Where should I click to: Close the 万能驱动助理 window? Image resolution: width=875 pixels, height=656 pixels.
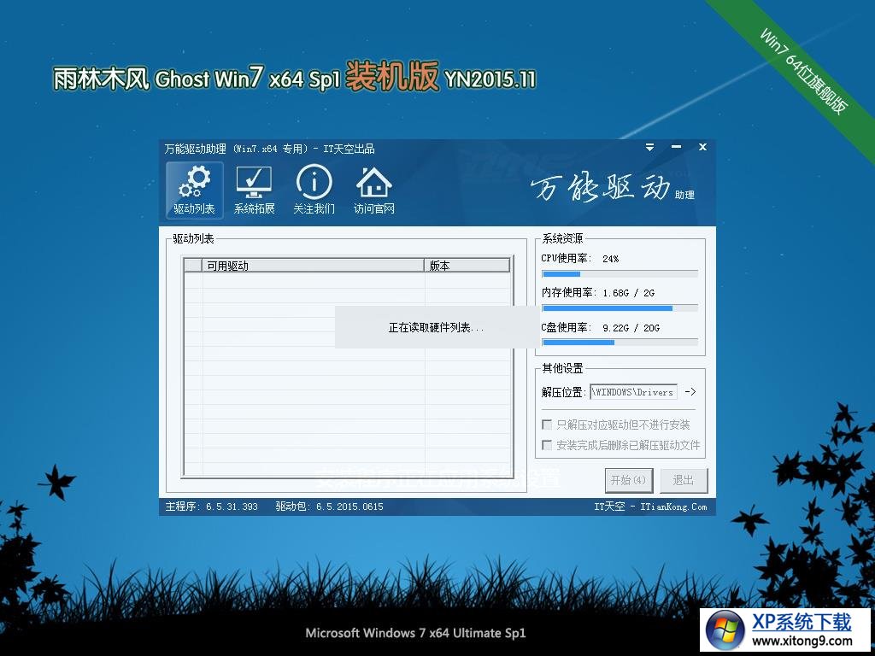702,147
